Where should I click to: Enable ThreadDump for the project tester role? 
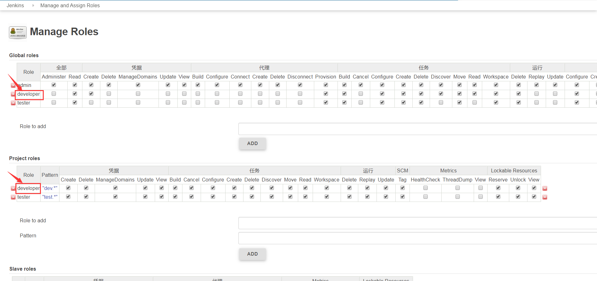click(457, 197)
